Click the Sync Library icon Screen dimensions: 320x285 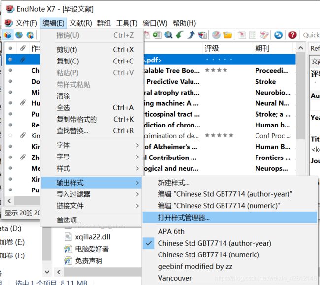[x=278, y=35]
